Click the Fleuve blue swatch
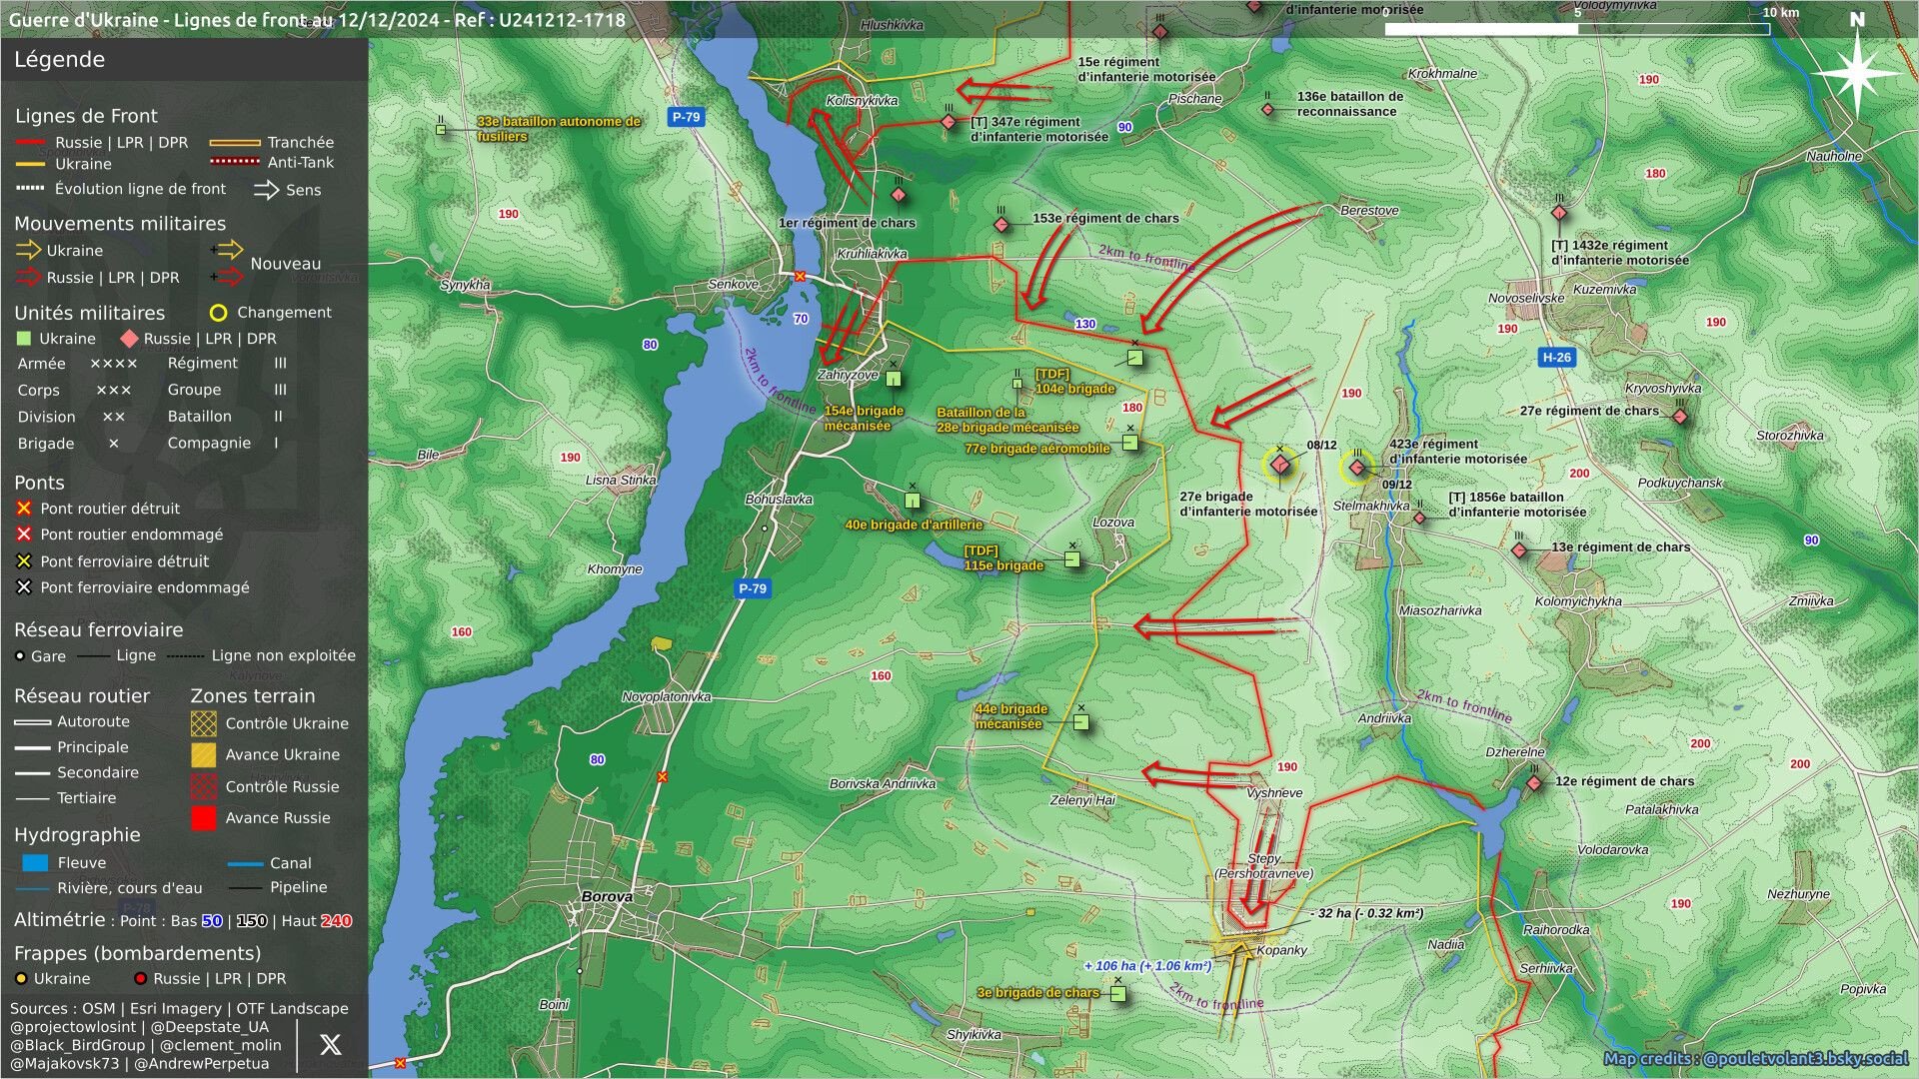The image size is (1919, 1079). pyautogui.click(x=35, y=863)
